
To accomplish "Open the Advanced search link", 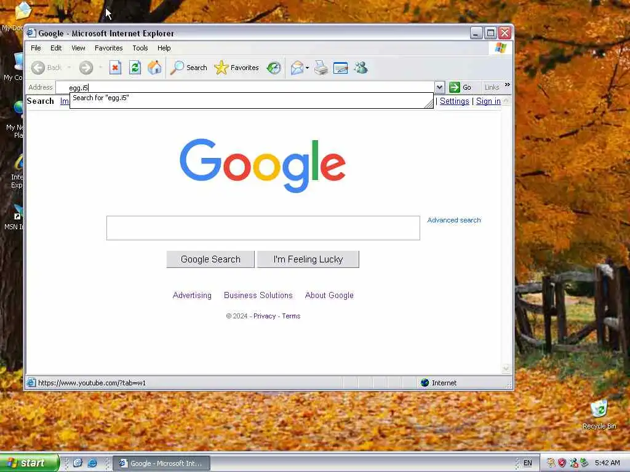I will [454, 220].
